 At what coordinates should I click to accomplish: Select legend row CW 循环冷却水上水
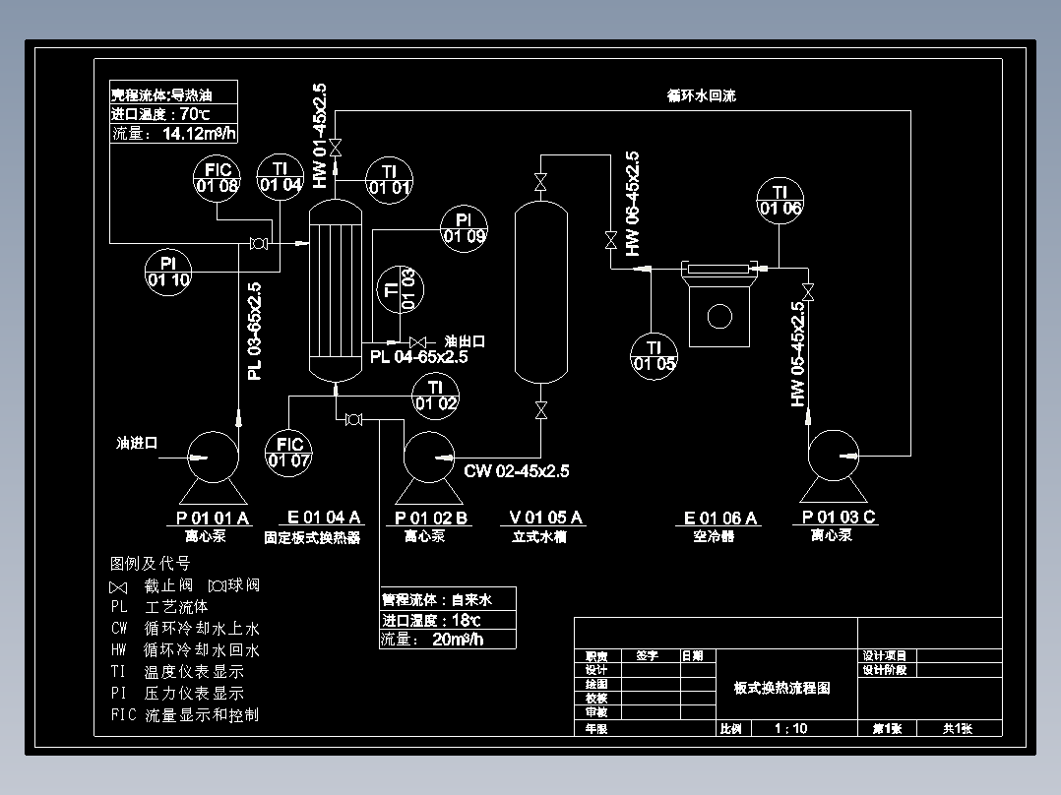tap(185, 629)
